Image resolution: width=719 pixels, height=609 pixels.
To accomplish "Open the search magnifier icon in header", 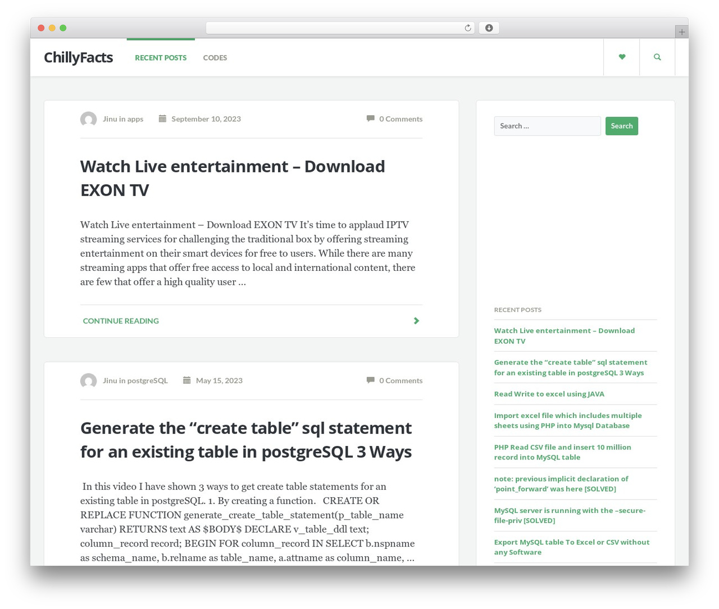I will point(657,57).
